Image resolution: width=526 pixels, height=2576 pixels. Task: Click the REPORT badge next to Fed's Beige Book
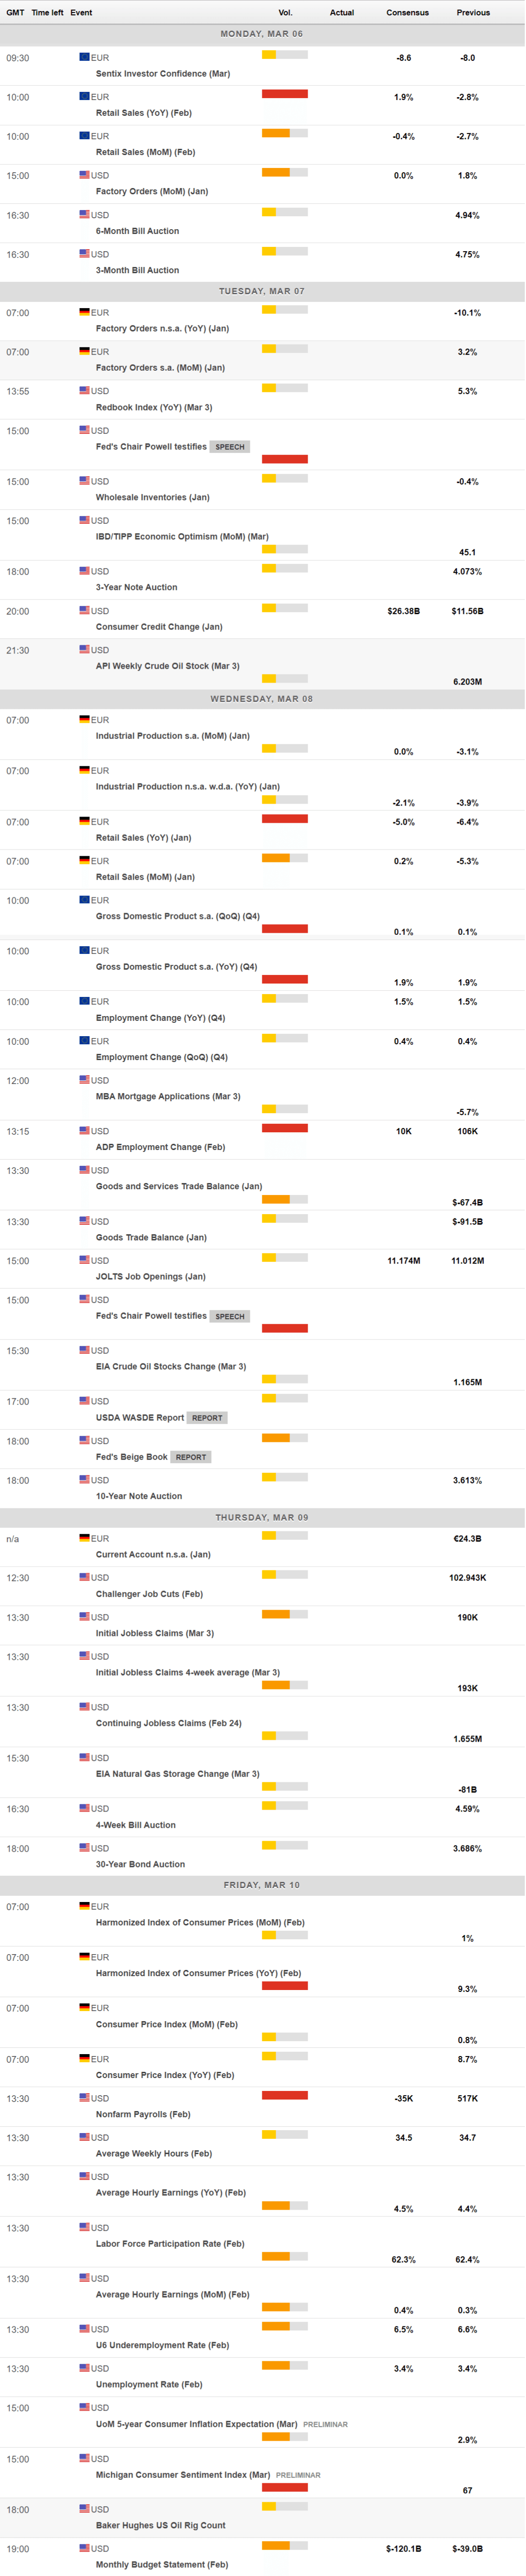click(x=191, y=1457)
